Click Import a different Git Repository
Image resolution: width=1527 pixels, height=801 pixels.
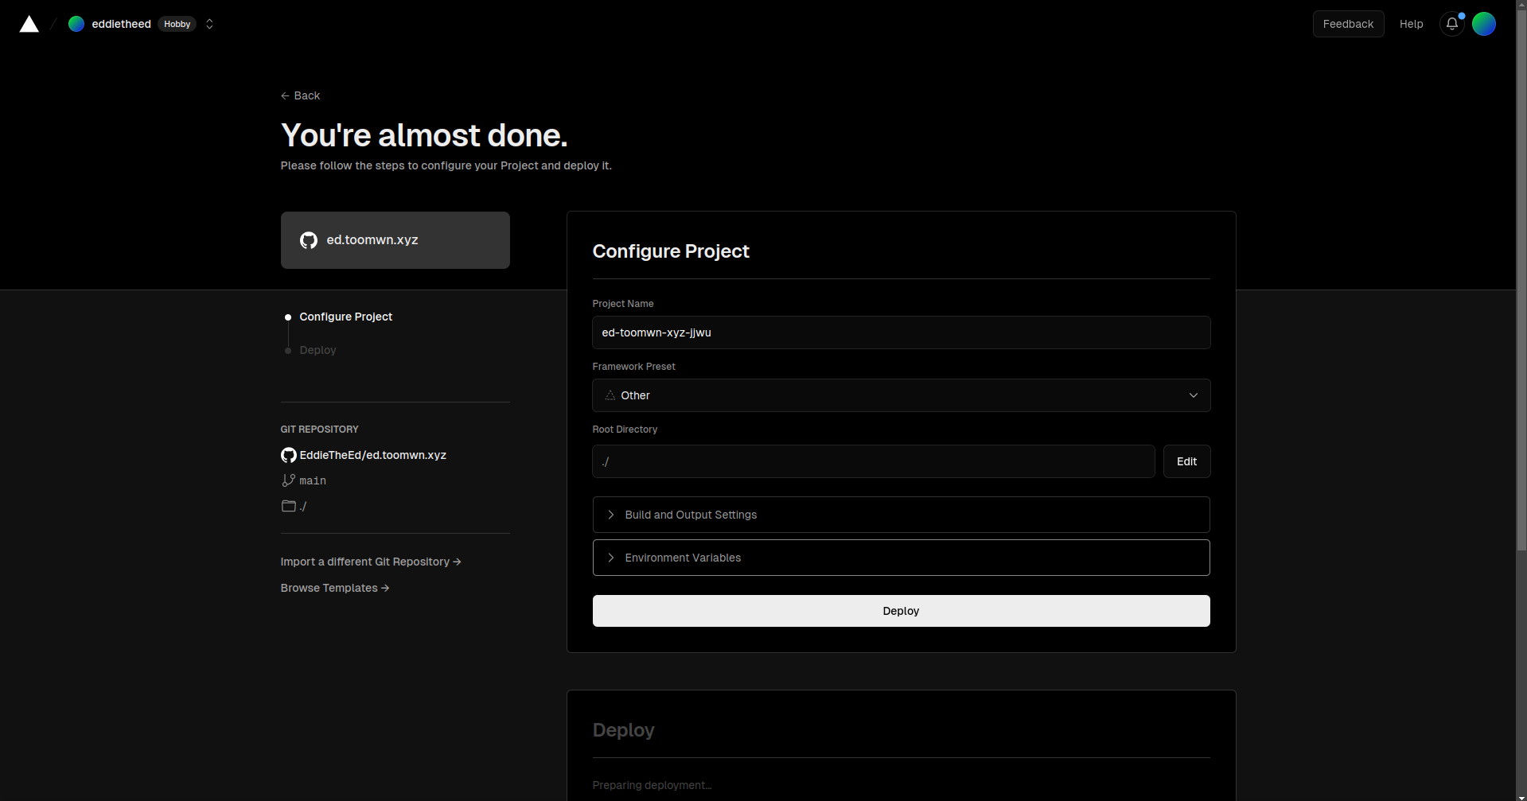[x=370, y=562]
